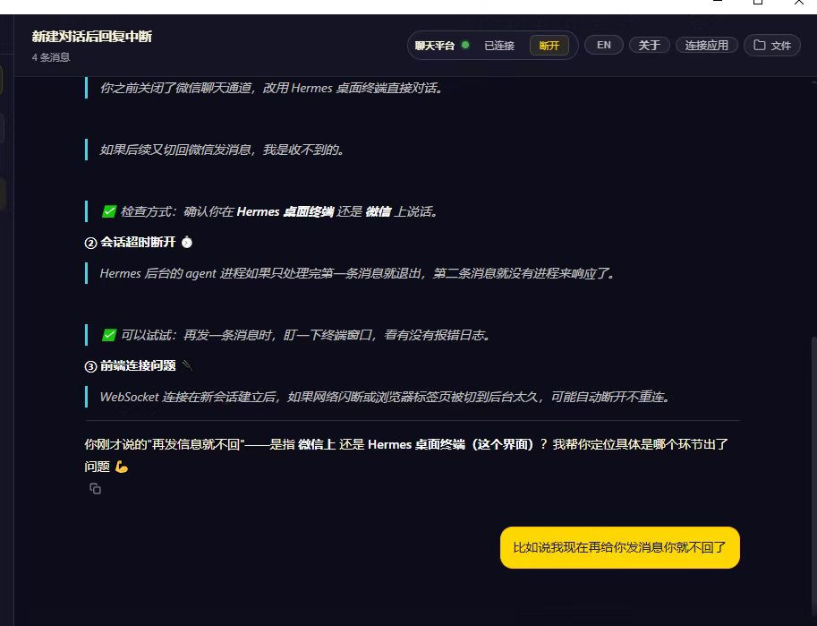Screen dimensions: 817x626
Task: Click the 连接应用 button
Action: [707, 45]
